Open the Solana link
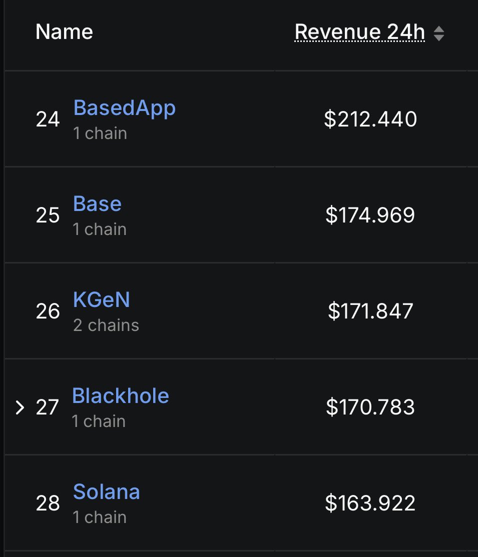The image size is (478, 557). click(x=106, y=491)
